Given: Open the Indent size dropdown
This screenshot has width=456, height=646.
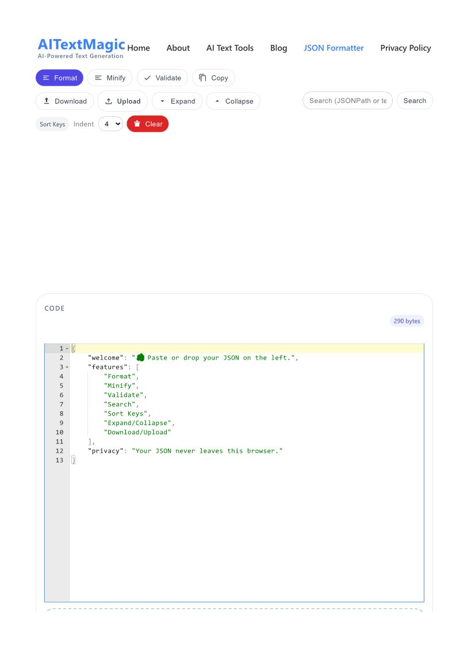Looking at the screenshot, I should [110, 124].
